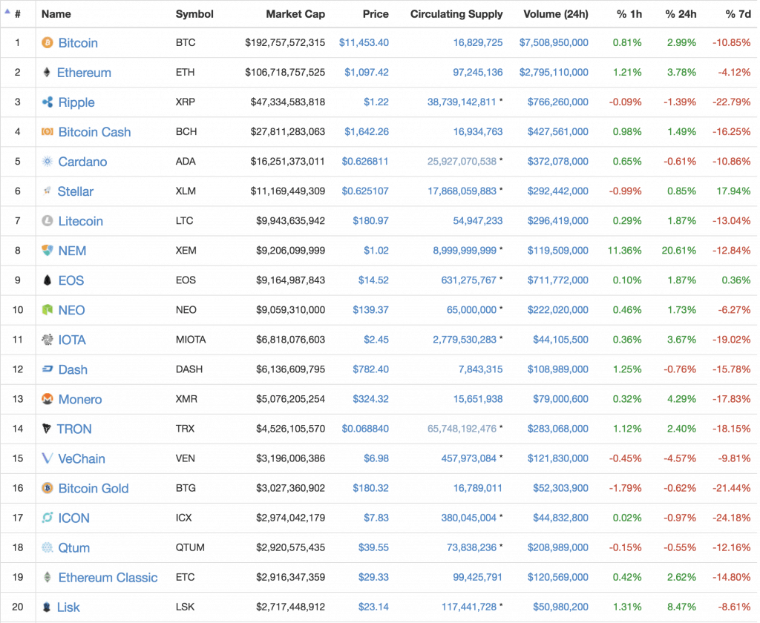The width and height of the screenshot is (760, 623).
Task: Sort the table by % 1h change
Action: [x=629, y=14]
